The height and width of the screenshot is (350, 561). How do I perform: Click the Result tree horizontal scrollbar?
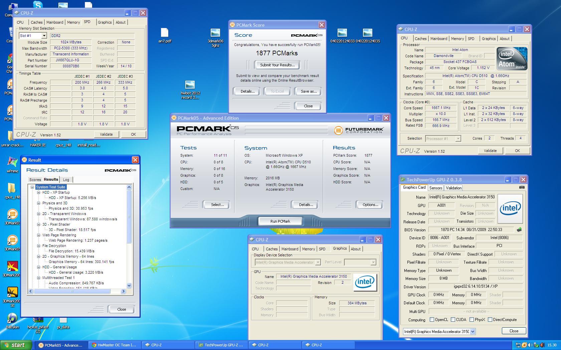click(x=72, y=291)
